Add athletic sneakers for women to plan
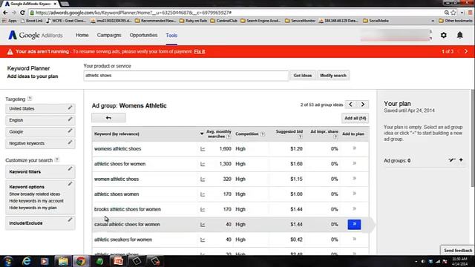Viewport: 475px width, 267px height. tap(355, 239)
